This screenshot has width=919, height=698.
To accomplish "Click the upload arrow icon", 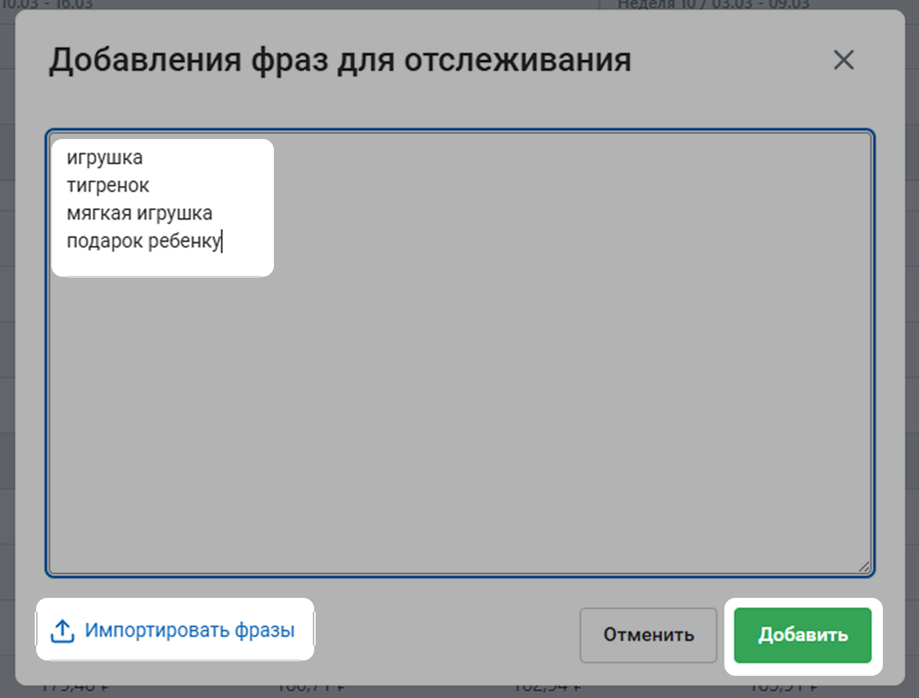I will pyautogui.click(x=63, y=631).
